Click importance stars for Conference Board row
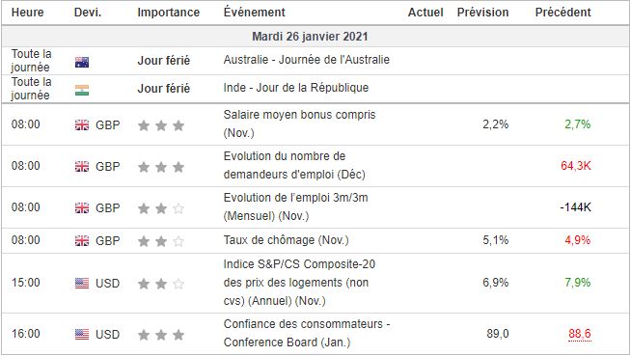Image resolution: width=631 pixels, height=356 pixels. tap(161, 335)
